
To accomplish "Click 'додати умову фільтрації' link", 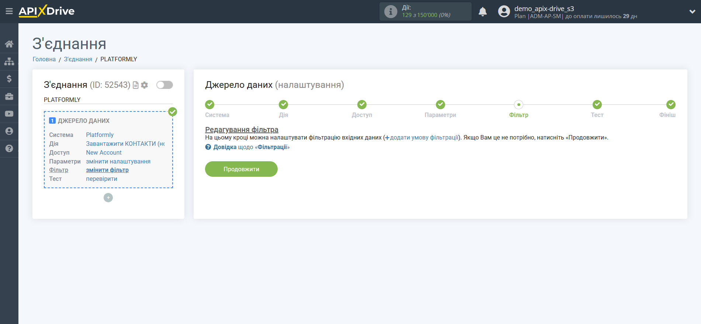I will 422,138.
